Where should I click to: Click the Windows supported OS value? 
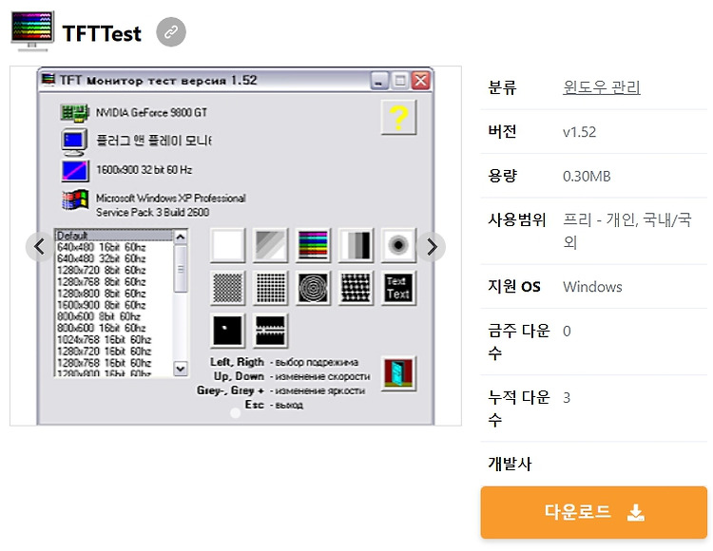pyautogui.click(x=592, y=287)
